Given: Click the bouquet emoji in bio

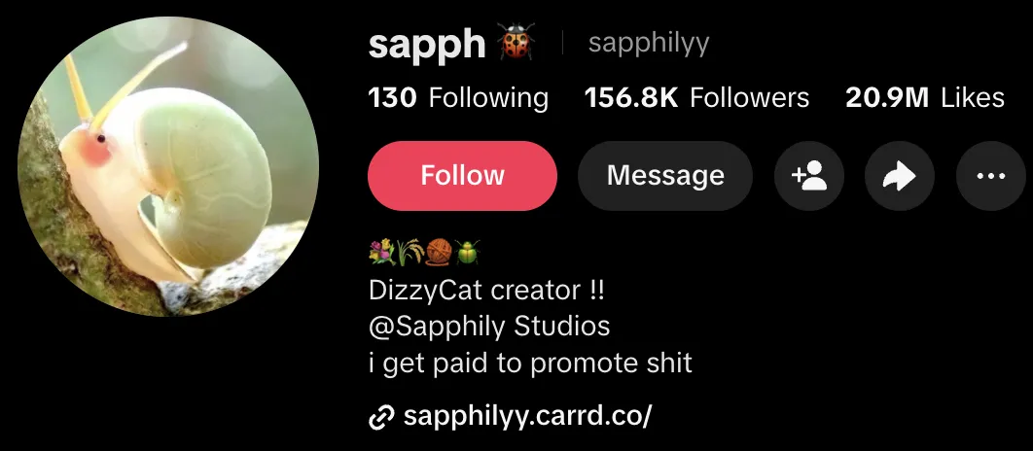Looking at the screenshot, I should pos(381,252).
